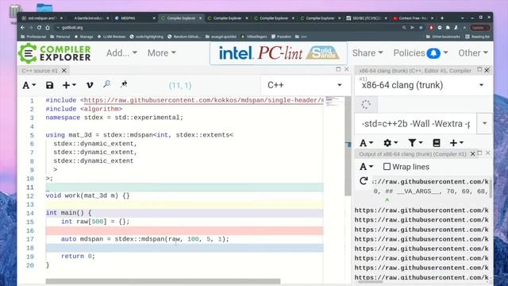Click the browser home icon
Viewport: 508px width, 286px height.
pyautogui.click(x=48, y=28)
